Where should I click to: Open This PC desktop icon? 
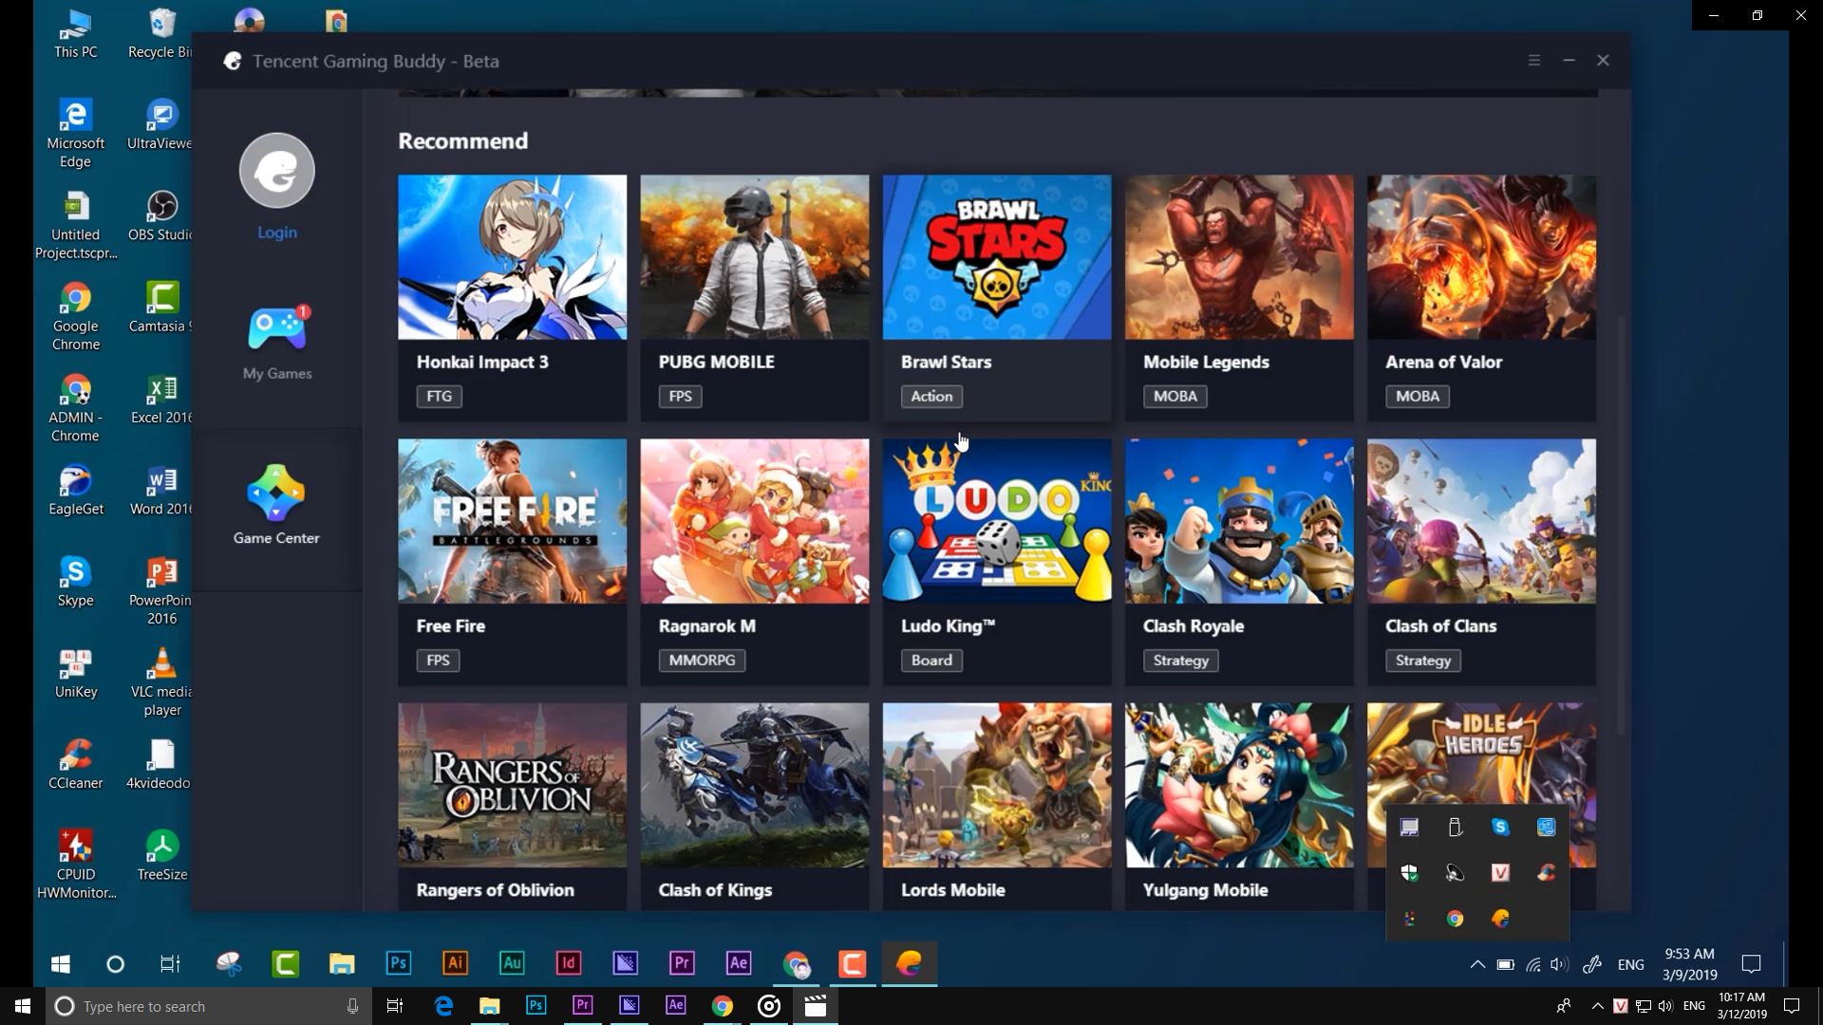click(x=75, y=33)
